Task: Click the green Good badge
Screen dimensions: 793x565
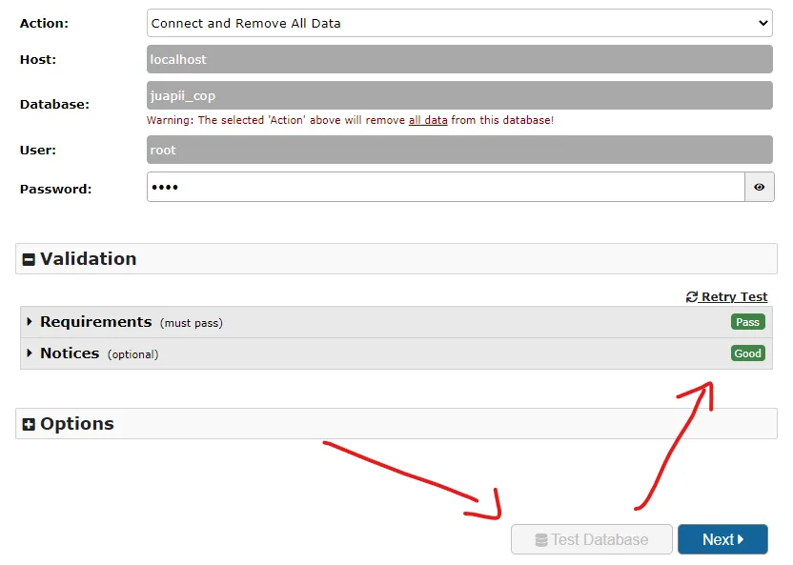Action: 747,353
